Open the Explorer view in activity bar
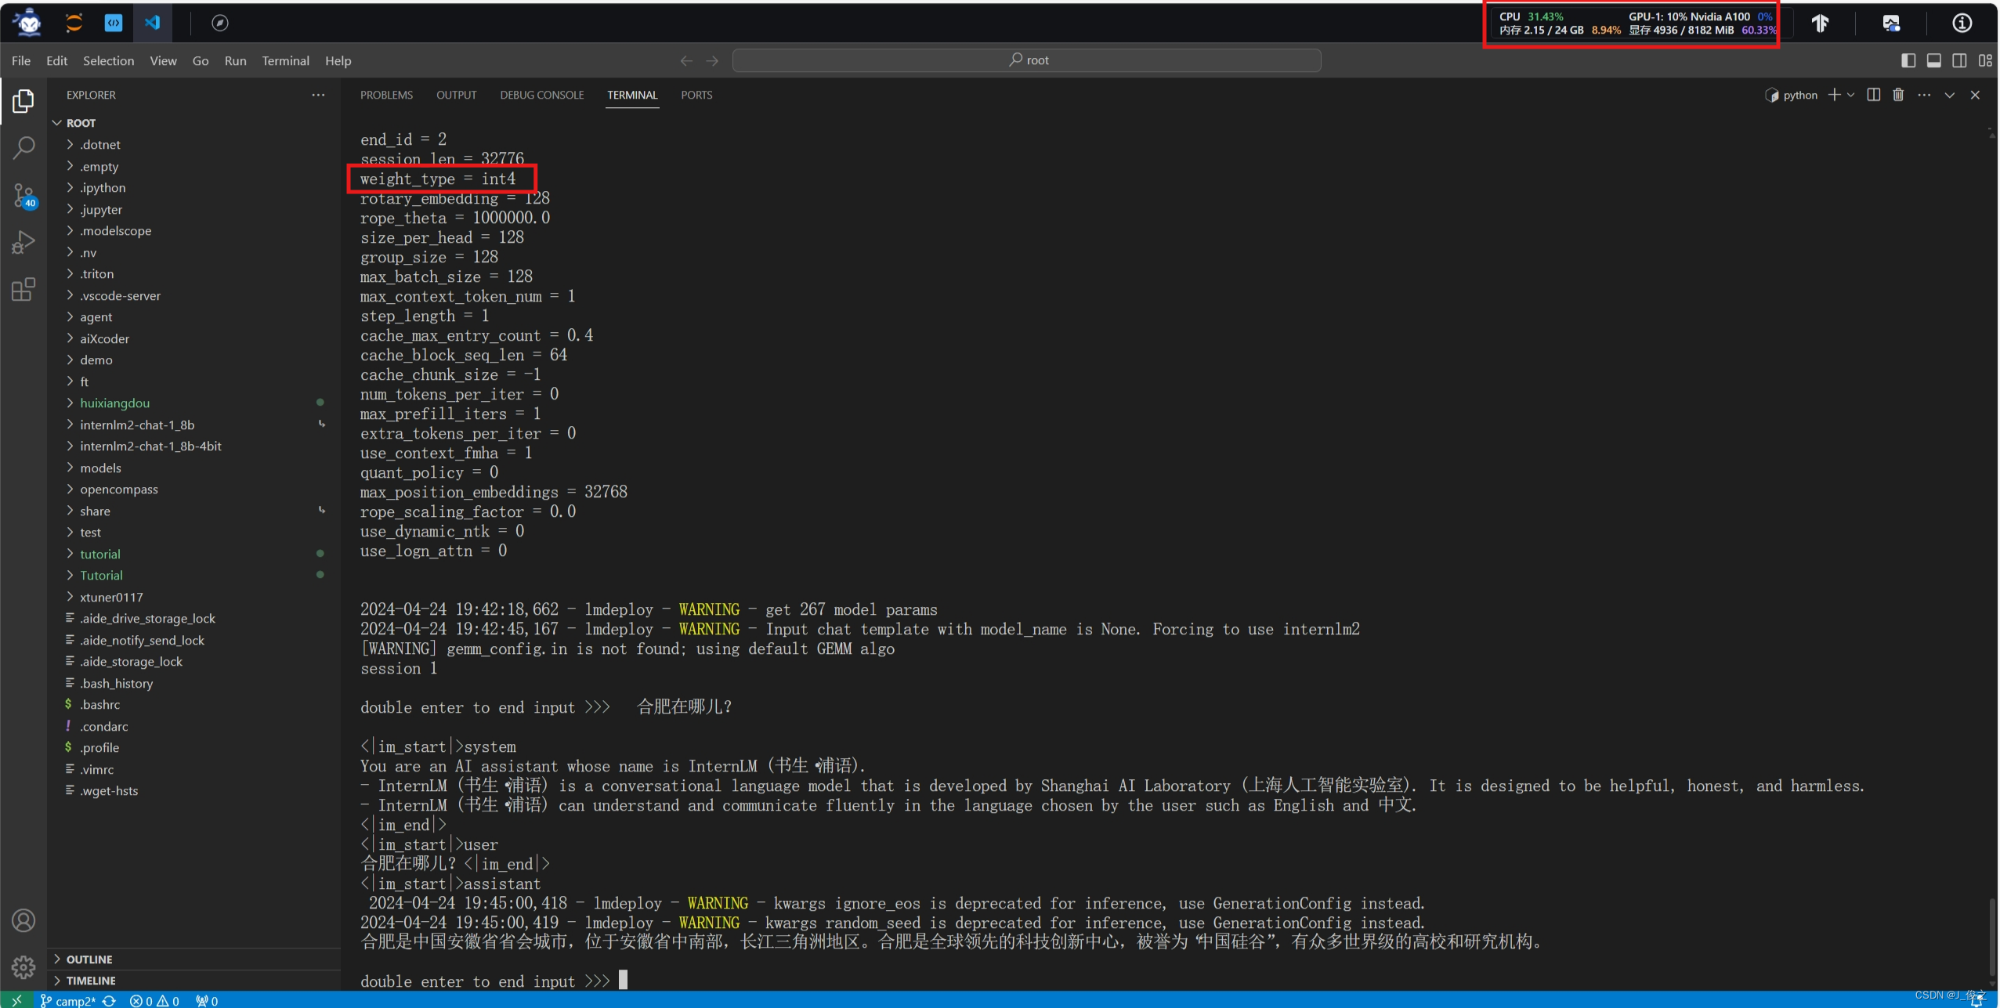Screen dimensions: 2000x1008 [x=24, y=101]
